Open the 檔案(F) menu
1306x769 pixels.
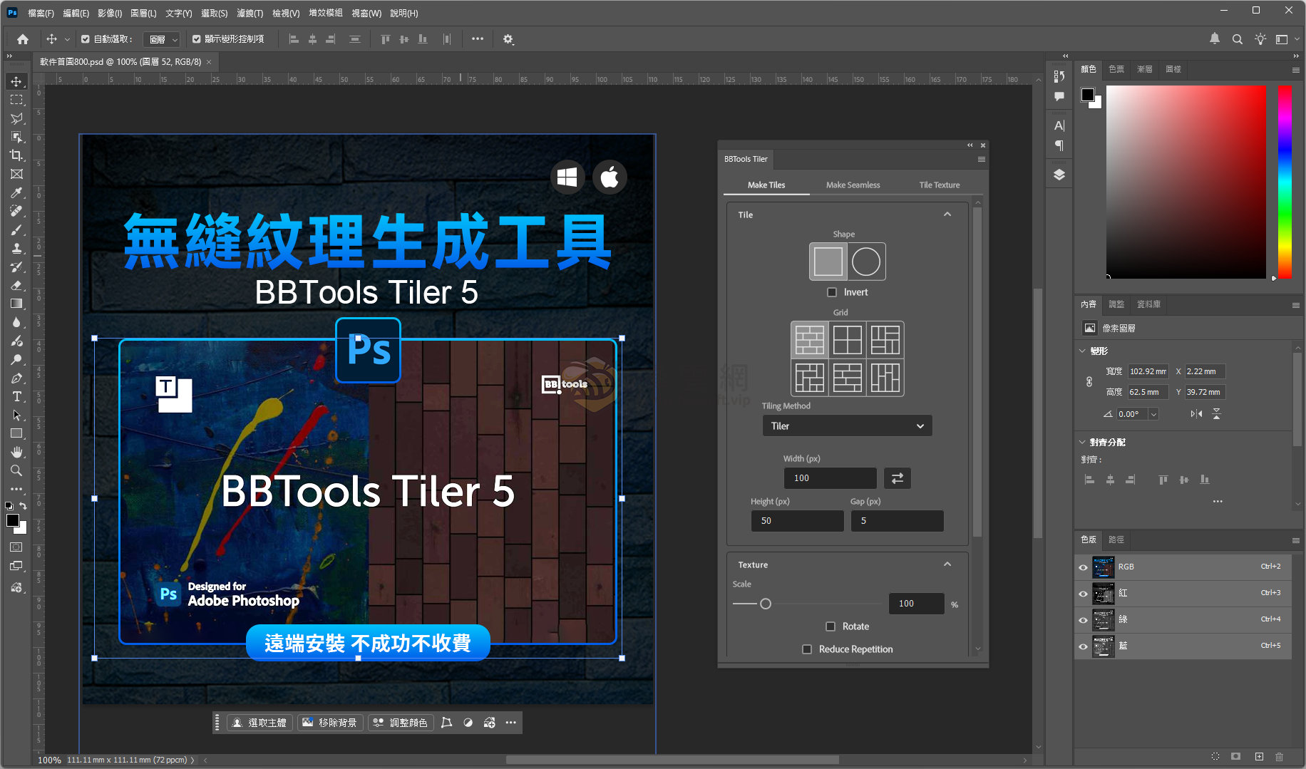click(x=41, y=13)
